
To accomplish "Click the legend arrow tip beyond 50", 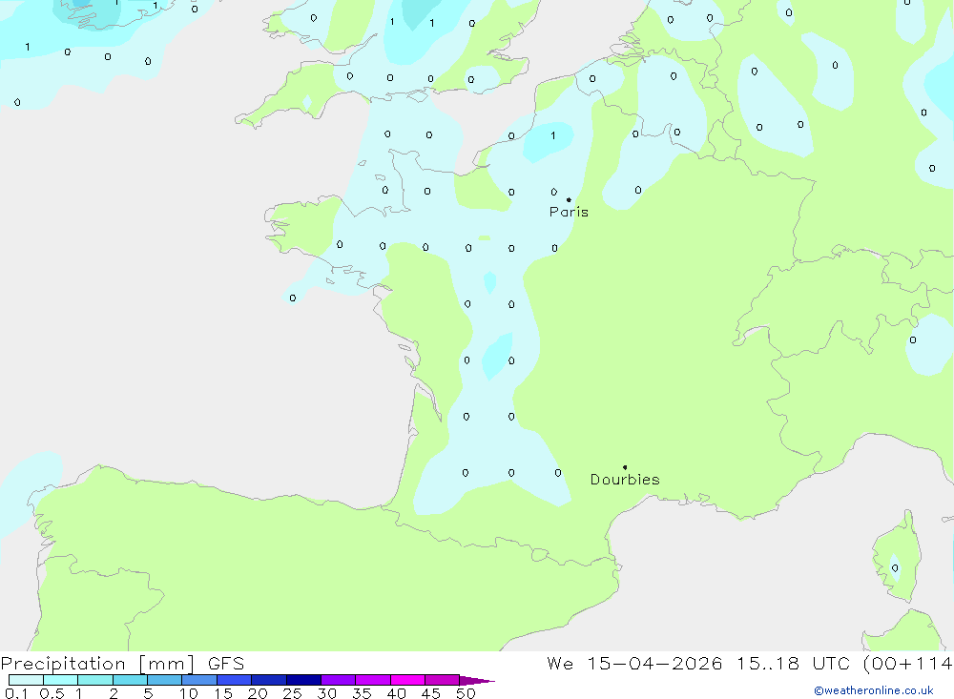I will point(478,680).
